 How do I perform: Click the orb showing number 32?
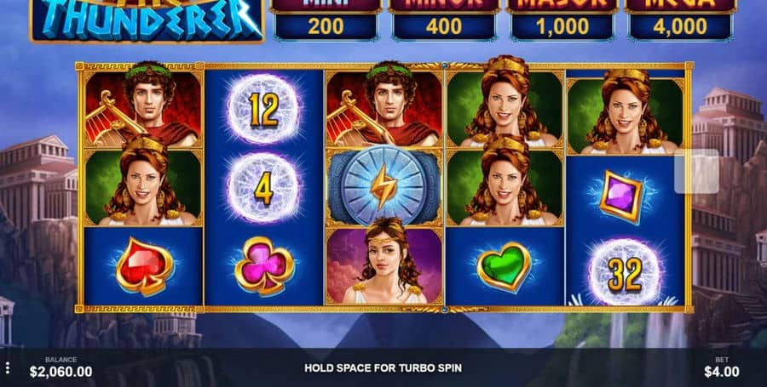(x=625, y=273)
